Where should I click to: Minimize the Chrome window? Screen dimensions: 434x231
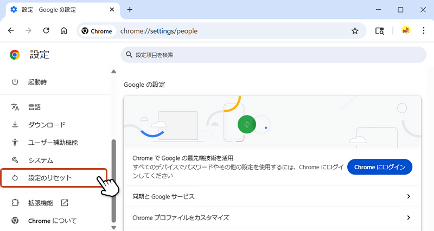click(378, 10)
